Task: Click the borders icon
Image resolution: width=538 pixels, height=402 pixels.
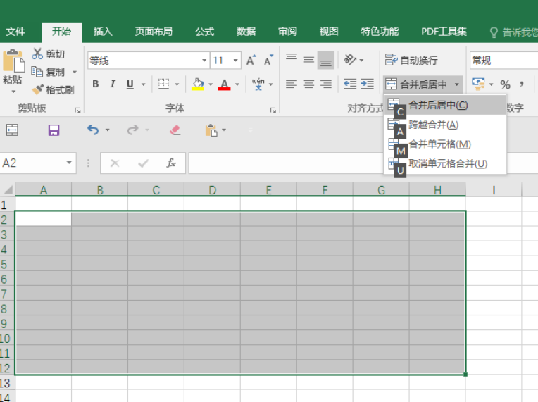Action: [x=163, y=84]
